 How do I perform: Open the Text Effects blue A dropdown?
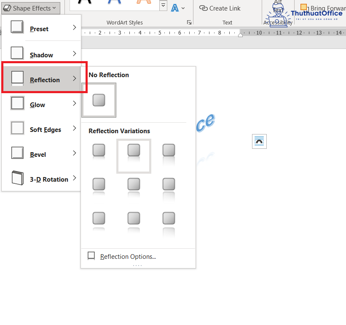[x=178, y=8]
